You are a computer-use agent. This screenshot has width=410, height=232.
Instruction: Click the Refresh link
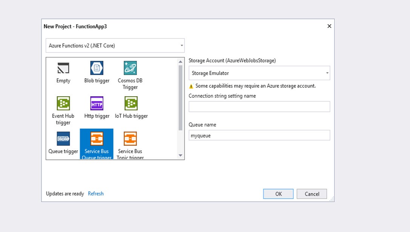(96, 193)
